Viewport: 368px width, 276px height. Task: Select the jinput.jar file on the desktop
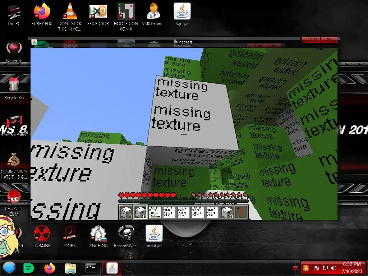(154, 236)
